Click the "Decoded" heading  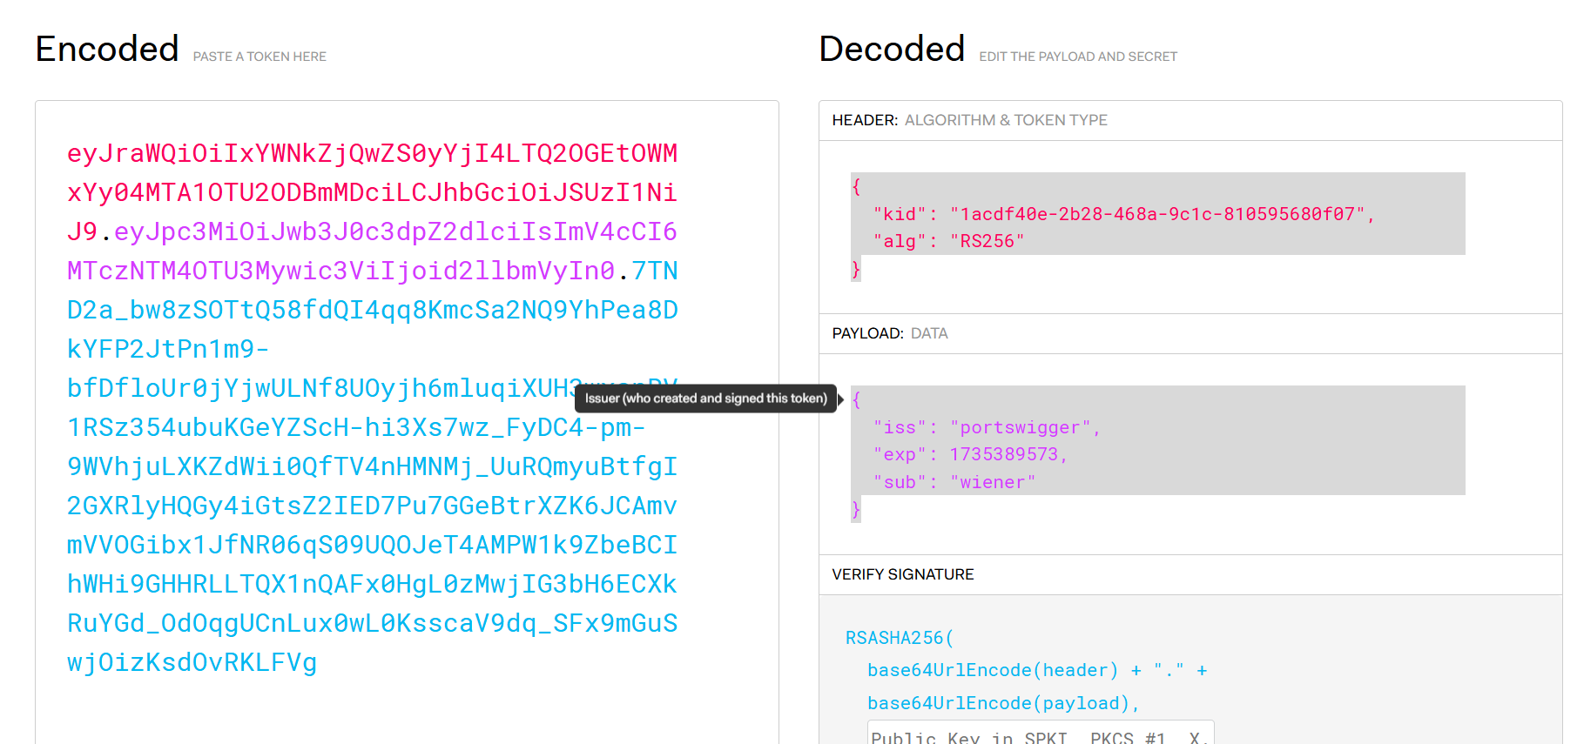892,50
